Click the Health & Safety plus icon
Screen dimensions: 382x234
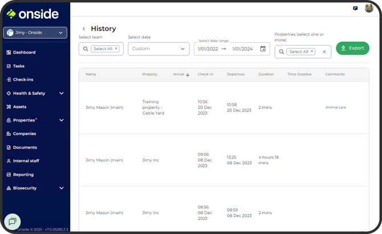click(9, 93)
